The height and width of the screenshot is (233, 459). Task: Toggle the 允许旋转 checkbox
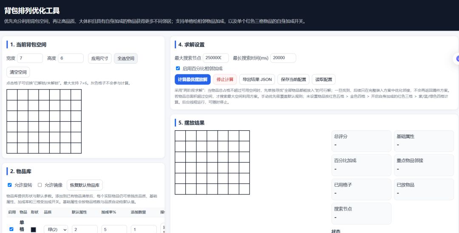click(x=10, y=185)
